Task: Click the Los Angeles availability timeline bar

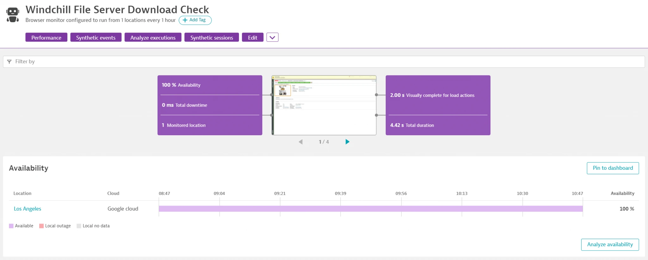Action: coord(371,209)
